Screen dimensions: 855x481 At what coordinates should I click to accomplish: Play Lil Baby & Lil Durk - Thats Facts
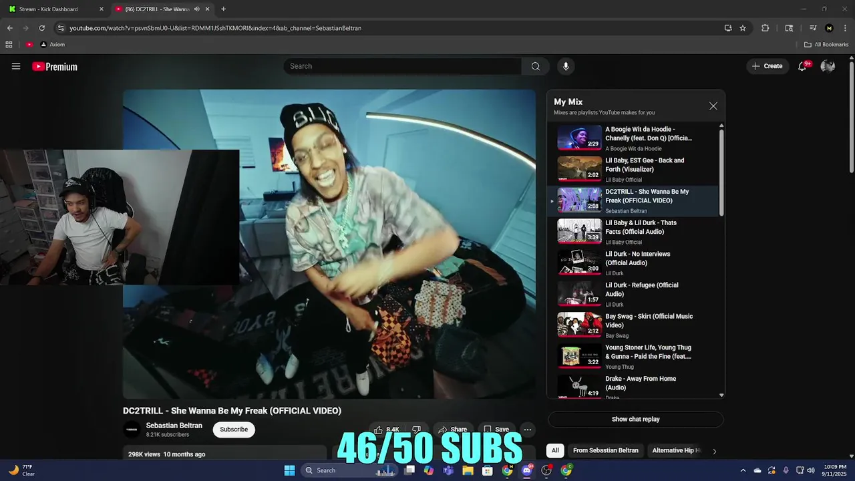633,232
